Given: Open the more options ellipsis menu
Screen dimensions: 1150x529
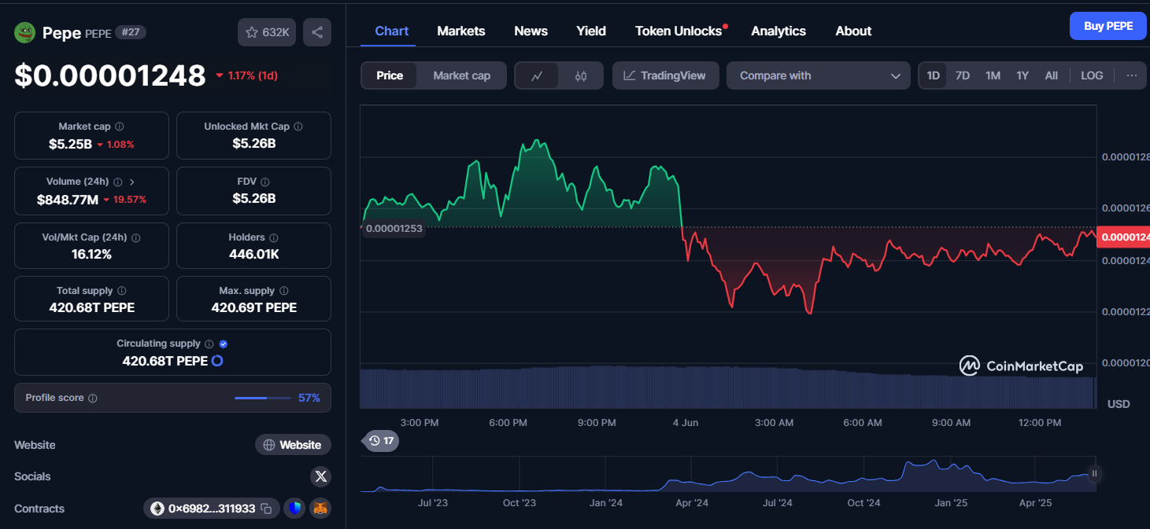Looking at the screenshot, I should (x=1131, y=75).
